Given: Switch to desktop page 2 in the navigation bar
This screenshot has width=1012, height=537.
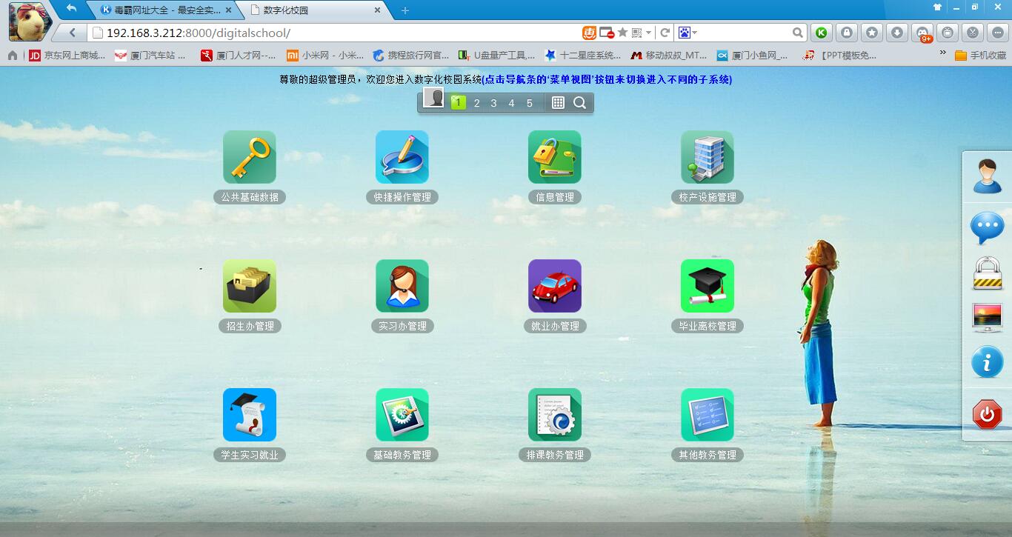Looking at the screenshot, I should point(476,103).
